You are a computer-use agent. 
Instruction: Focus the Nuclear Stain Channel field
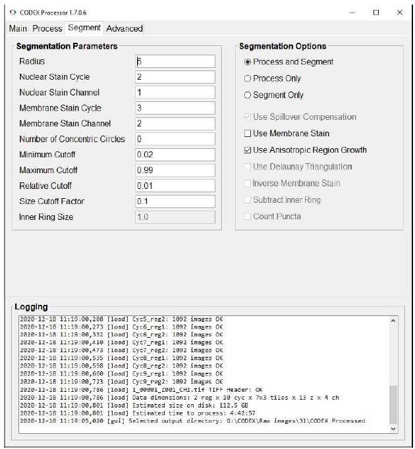tap(175, 92)
